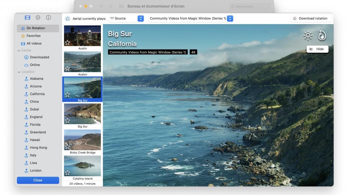348x195 pixels.
Task: Toggle favorite star on Austin thumbnail
Action: coord(67,43)
